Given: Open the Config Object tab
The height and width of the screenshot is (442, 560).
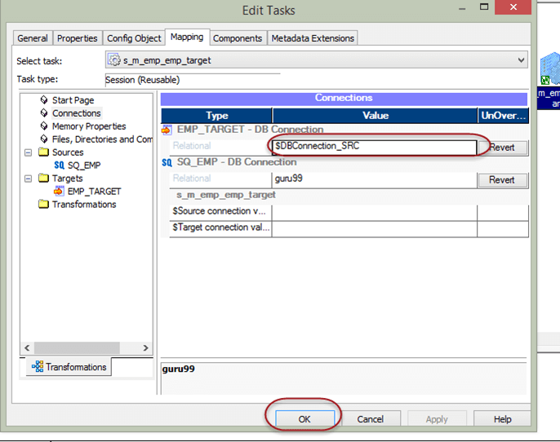Looking at the screenshot, I should click(x=134, y=38).
